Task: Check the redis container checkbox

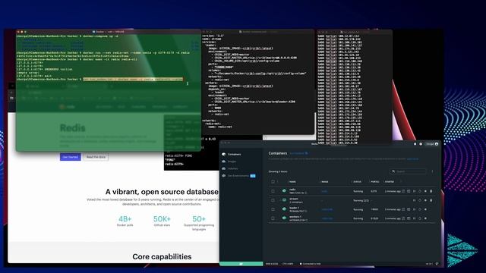Action: coord(273,191)
